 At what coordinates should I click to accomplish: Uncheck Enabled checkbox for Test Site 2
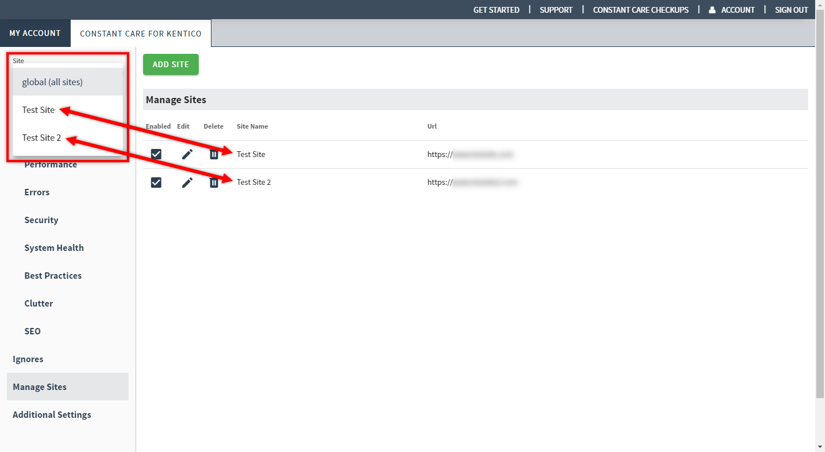click(156, 183)
